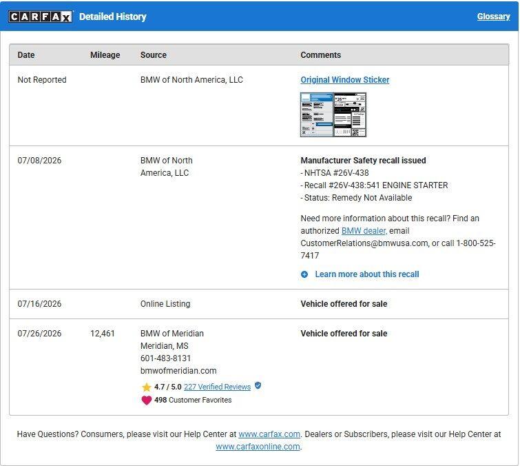Click the Comments column header
This screenshot has width=520, height=466.
click(320, 54)
